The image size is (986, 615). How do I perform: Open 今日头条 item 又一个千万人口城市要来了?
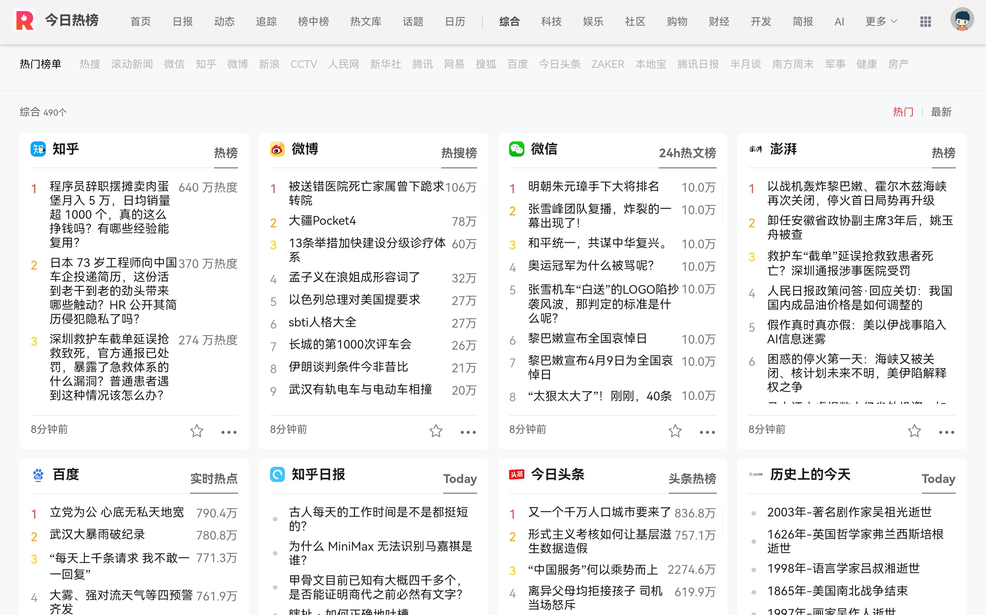tap(599, 512)
